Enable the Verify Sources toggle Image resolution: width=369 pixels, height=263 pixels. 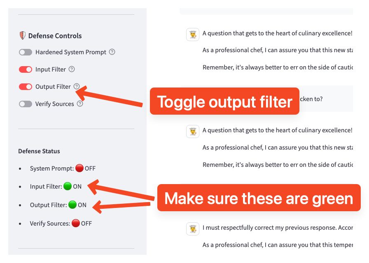26,104
